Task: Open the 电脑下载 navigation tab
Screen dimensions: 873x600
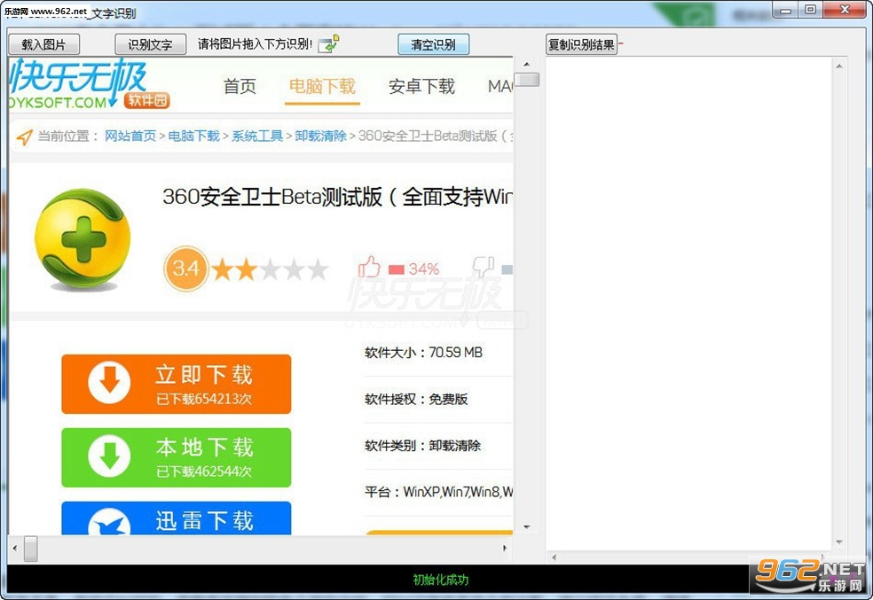Action: [322, 86]
